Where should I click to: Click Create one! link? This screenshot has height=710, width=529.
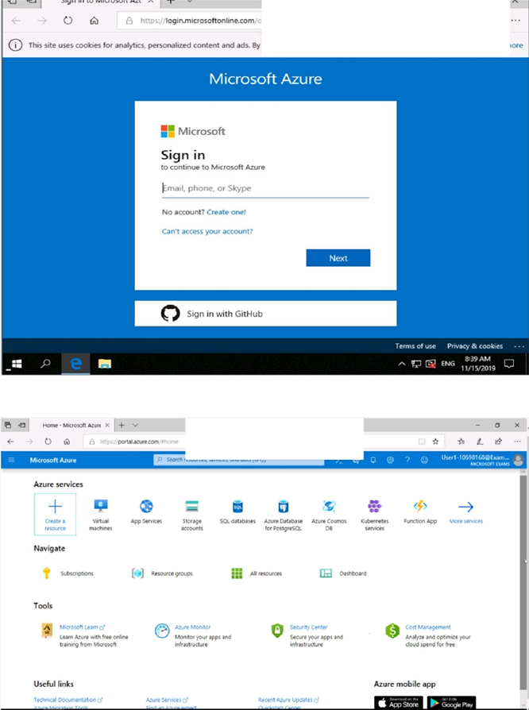pos(226,212)
